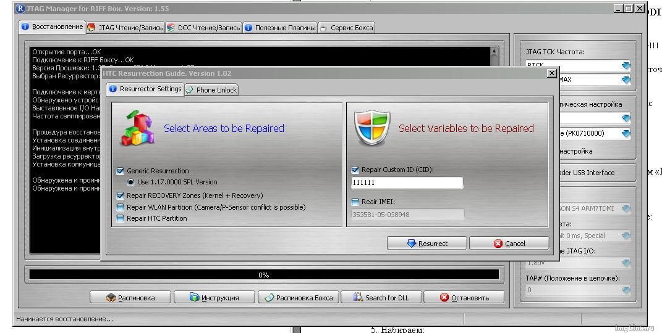Switch to the Phone Unlock tab

click(x=211, y=89)
